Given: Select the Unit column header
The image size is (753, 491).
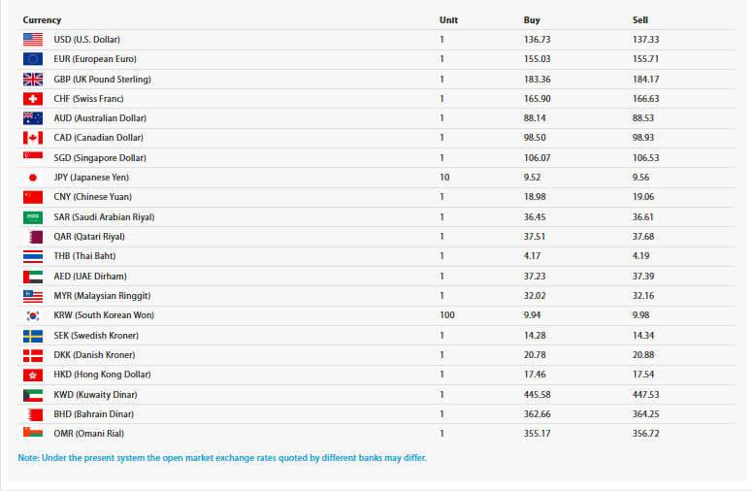Looking at the screenshot, I should 448,20.
